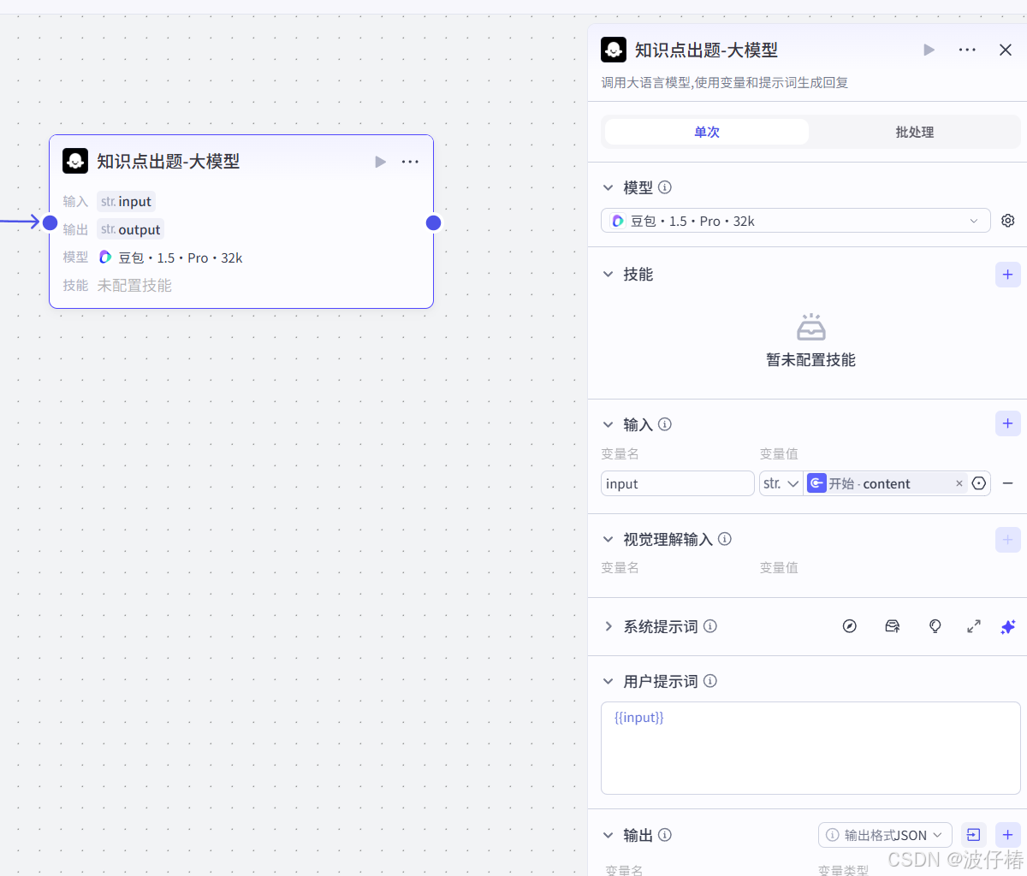
Task: Delete the input variable row with minus icon
Action: point(1008,483)
